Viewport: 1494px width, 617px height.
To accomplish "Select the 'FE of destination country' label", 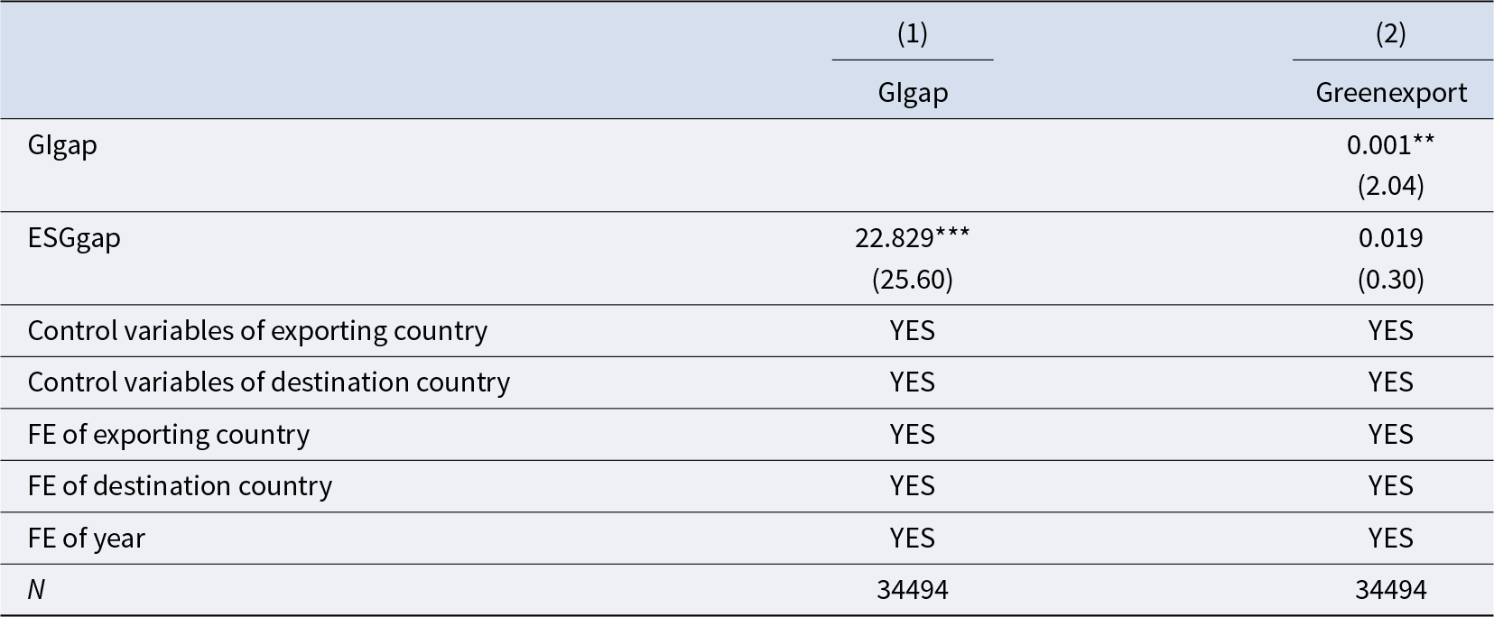I will coord(180,486).
